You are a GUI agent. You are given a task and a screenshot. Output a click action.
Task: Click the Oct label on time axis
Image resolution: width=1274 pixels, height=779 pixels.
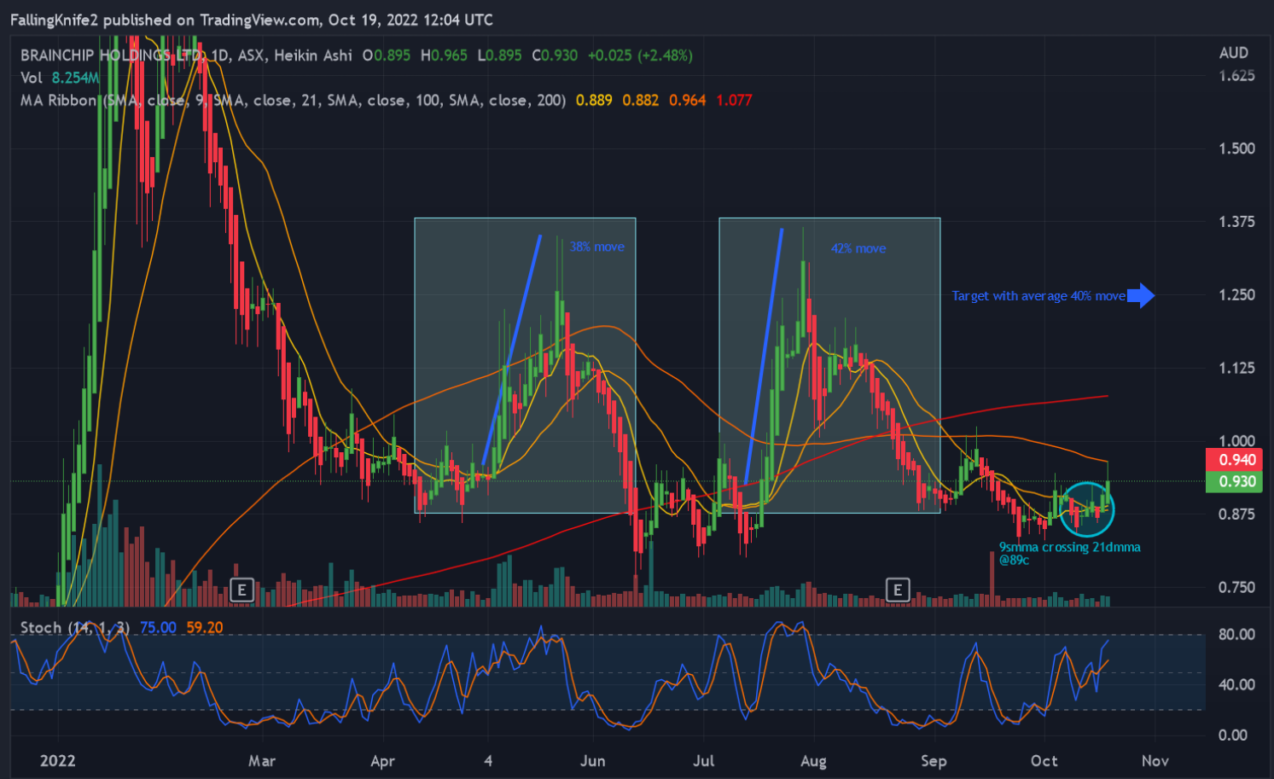(x=1044, y=760)
